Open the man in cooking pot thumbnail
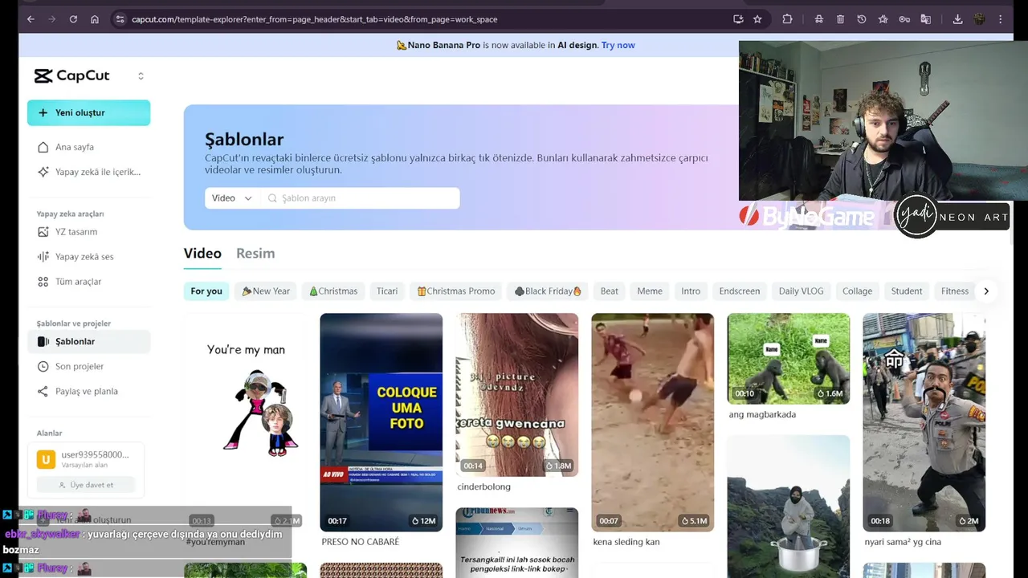 pos(788,507)
